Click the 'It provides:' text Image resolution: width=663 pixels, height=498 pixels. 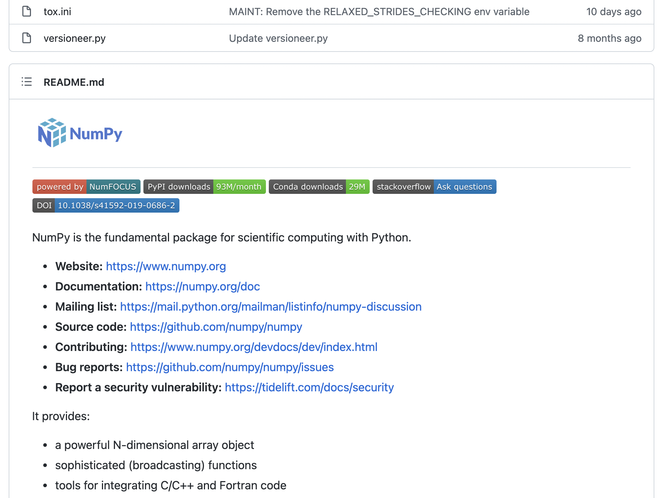pyautogui.click(x=61, y=416)
